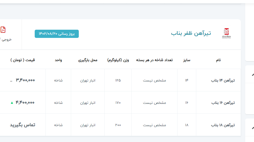Viewport: 254px width, 142px height.
Task: Click the بروز رسانی date badge
Action: tap(57, 34)
